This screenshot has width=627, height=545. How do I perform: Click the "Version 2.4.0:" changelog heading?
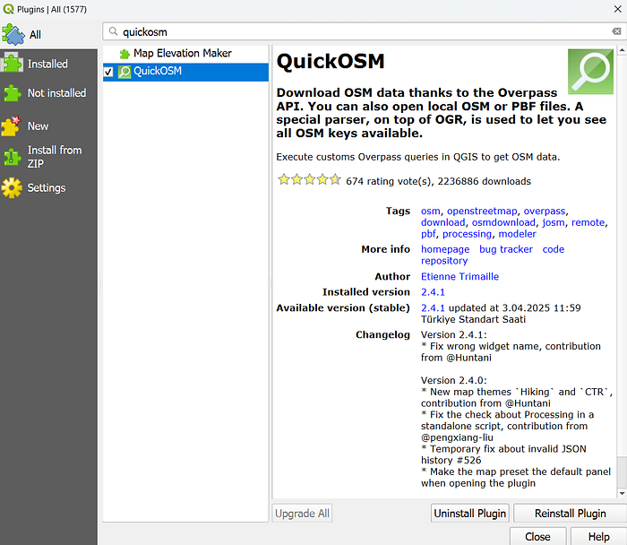tap(453, 380)
